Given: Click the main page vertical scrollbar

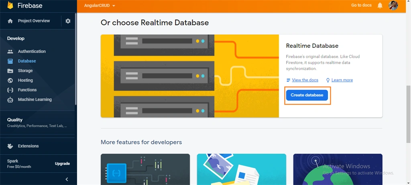Looking at the screenshot, I should 408,114.
